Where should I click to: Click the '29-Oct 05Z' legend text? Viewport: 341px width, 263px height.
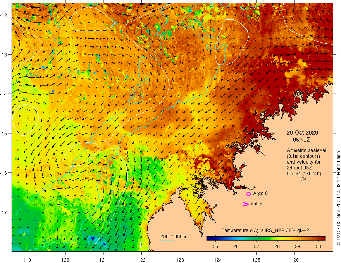(299, 168)
